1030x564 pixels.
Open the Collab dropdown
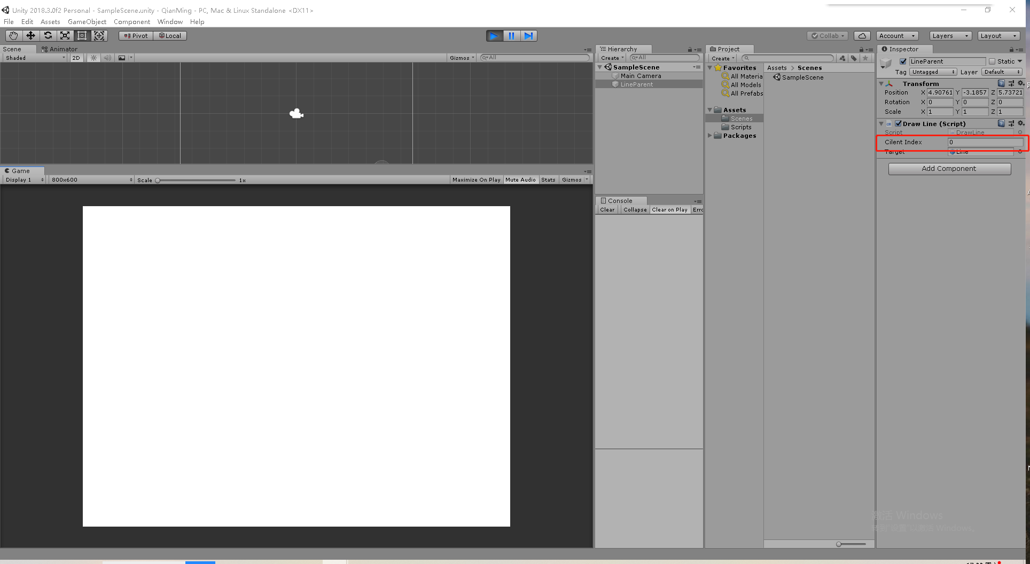[828, 36]
